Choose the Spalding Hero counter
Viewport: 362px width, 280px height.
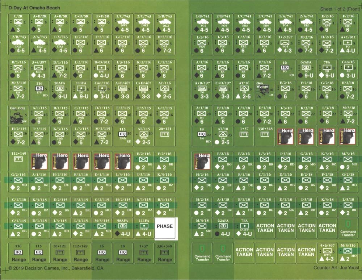click(x=348, y=136)
